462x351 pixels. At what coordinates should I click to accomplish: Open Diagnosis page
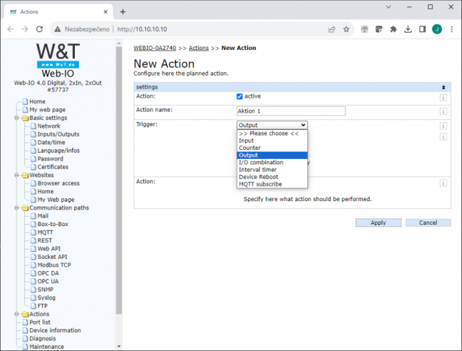point(43,339)
